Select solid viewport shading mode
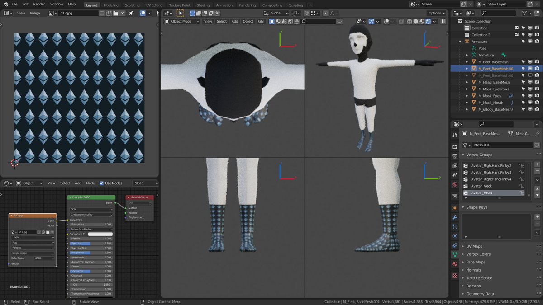This screenshot has height=305, width=543. [x=416, y=21]
